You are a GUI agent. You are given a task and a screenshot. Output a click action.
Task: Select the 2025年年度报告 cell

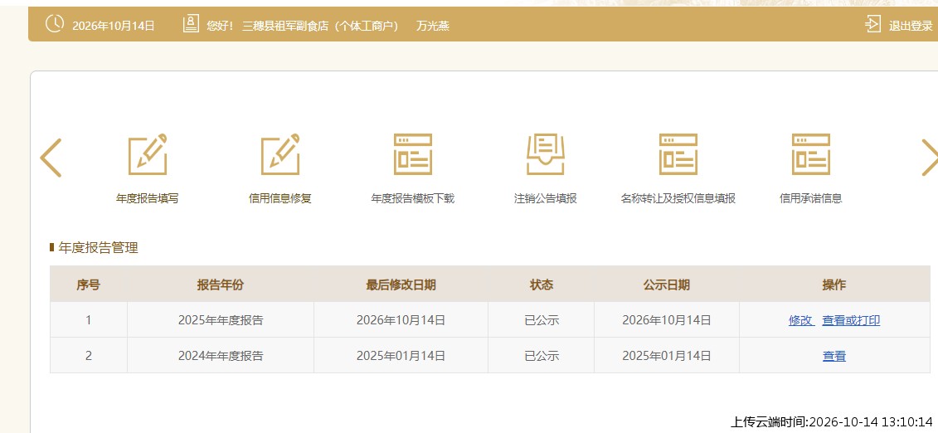[221, 320]
